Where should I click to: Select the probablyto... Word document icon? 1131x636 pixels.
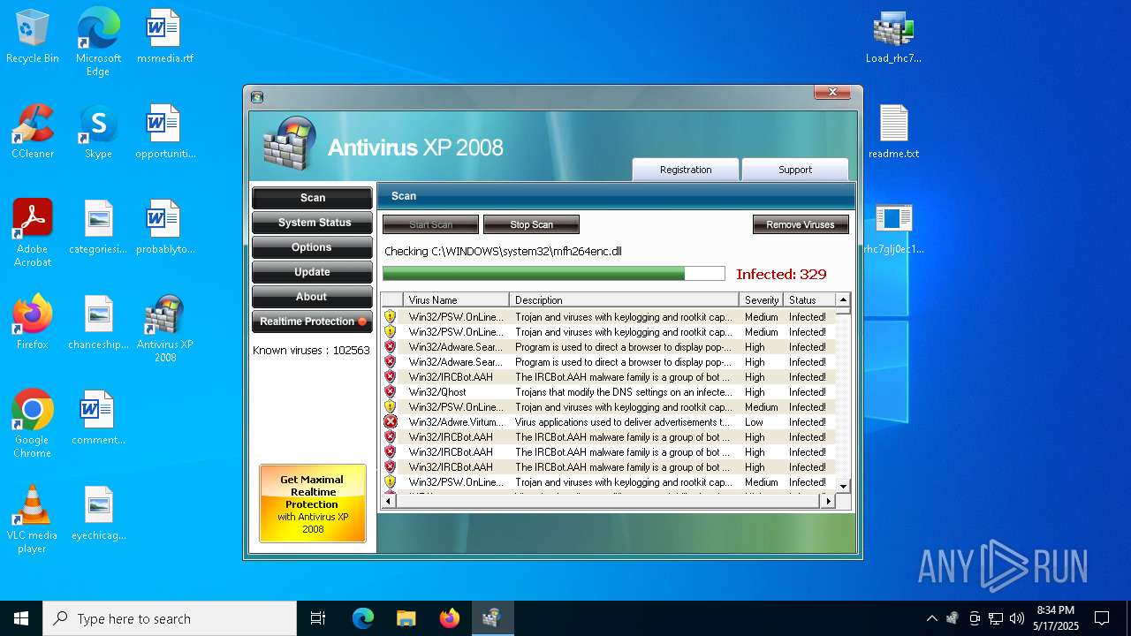coord(164,228)
